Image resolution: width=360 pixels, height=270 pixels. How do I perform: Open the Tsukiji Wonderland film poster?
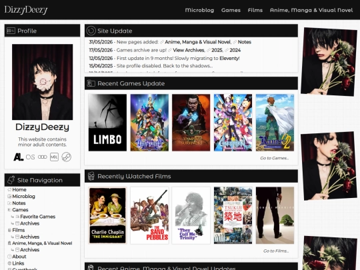(233, 215)
